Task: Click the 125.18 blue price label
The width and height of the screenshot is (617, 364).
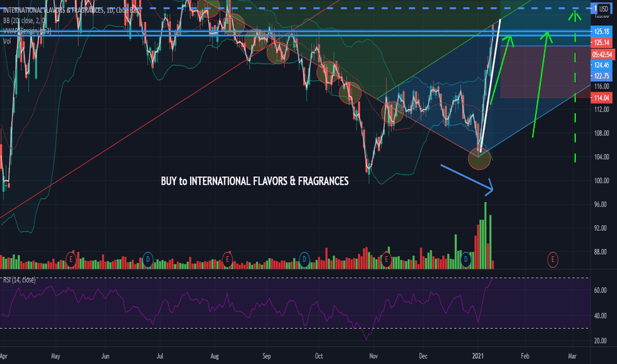Action: pyautogui.click(x=602, y=32)
